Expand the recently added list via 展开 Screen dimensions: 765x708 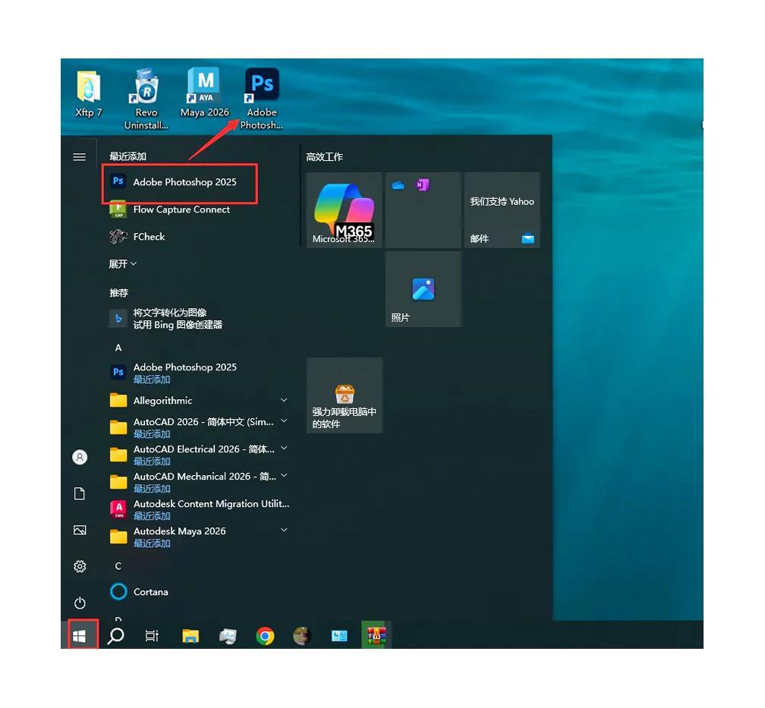click(122, 264)
